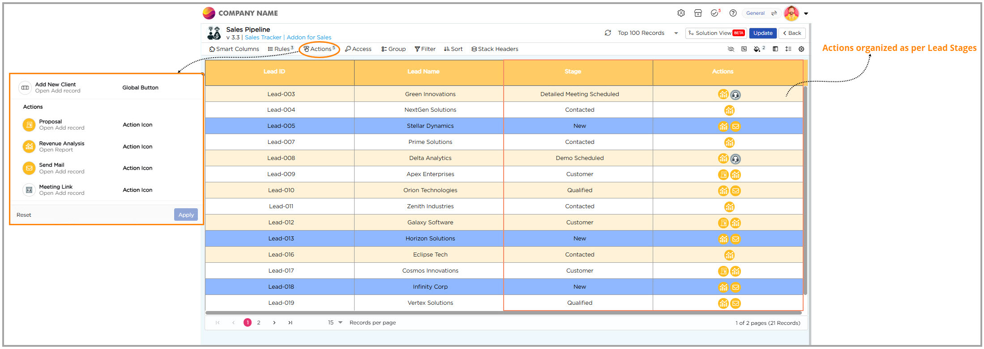
Task: Click the row height icon
Action: 788,49
